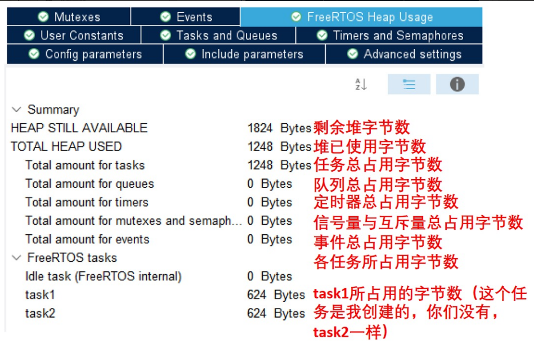
Task: Open the Tasks and Queues tab
Action: pos(218,35)
